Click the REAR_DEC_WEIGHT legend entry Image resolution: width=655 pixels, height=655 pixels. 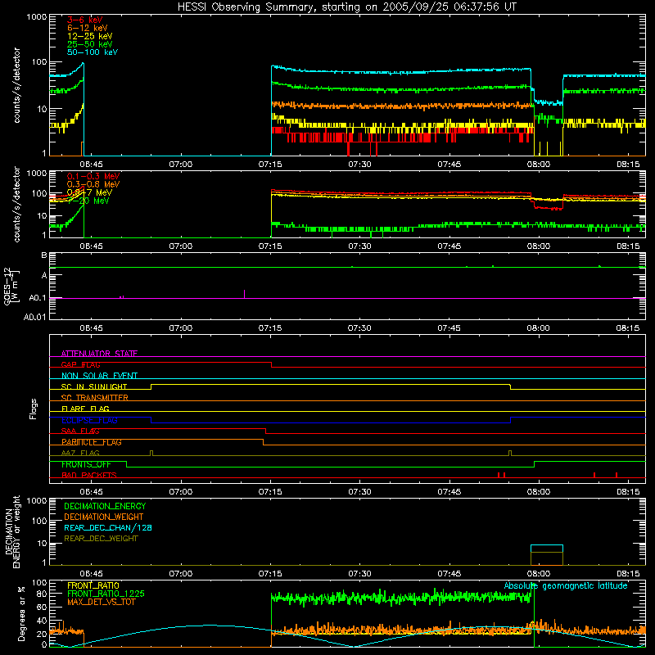(101, 539)
